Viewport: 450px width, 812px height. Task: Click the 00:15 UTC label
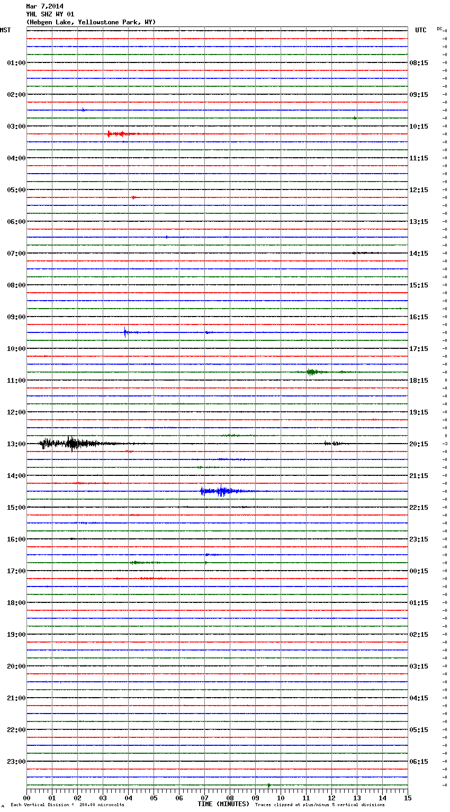[x=419, y=571]
